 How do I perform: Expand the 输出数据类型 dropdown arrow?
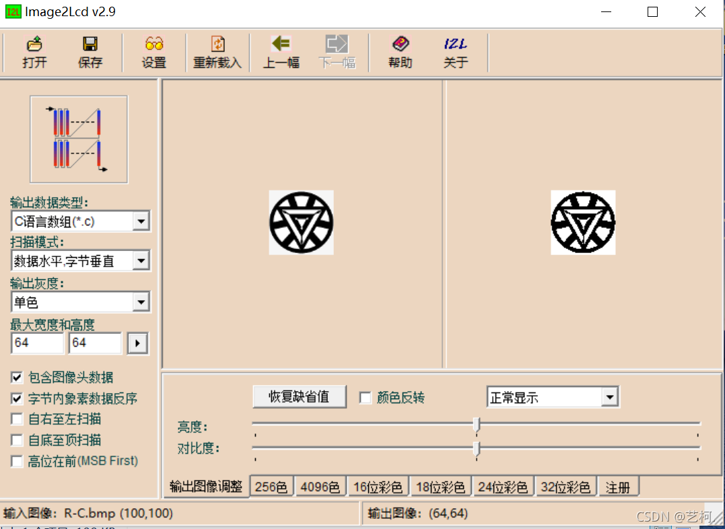(x=141, y=221)
